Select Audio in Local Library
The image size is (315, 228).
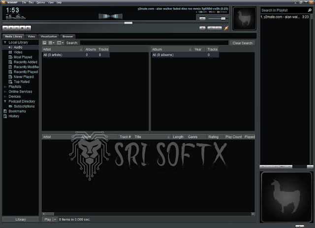21,47
